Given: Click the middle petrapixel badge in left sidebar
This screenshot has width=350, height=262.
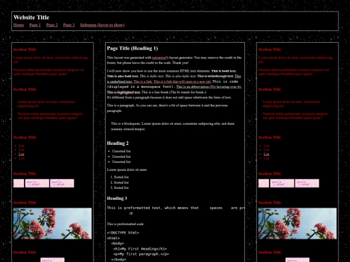Looking at the screenshot, I should (x=37, y=183).
